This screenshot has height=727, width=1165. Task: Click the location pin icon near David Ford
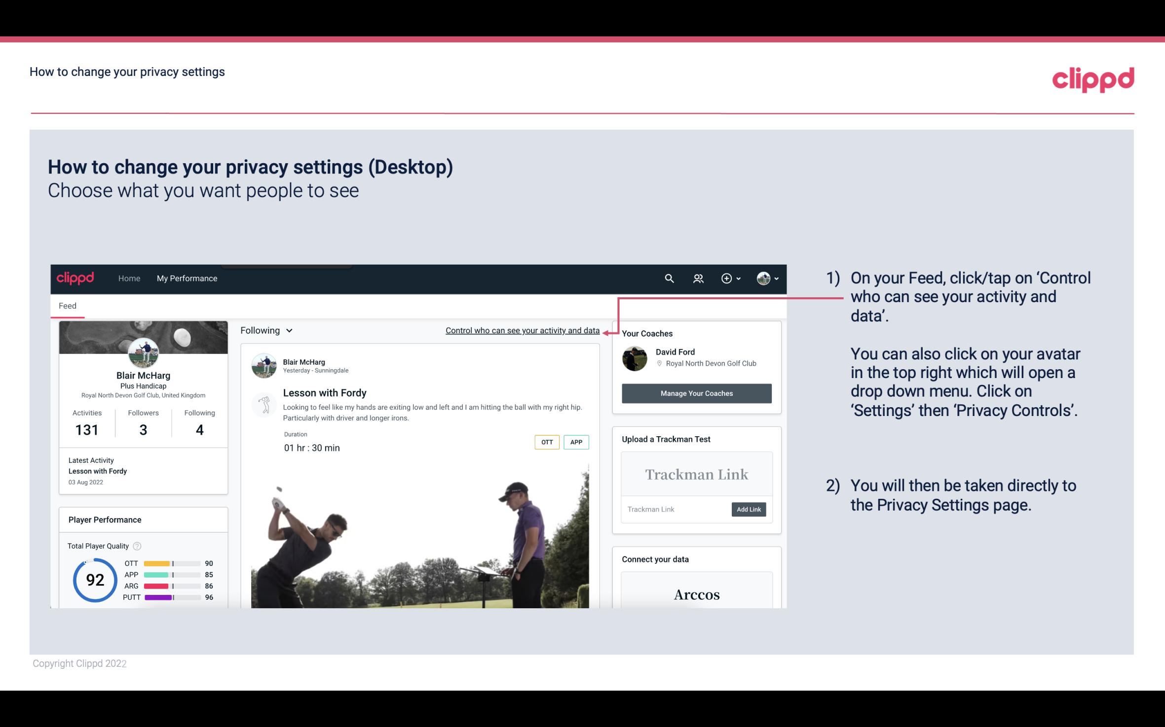[658, 364]
